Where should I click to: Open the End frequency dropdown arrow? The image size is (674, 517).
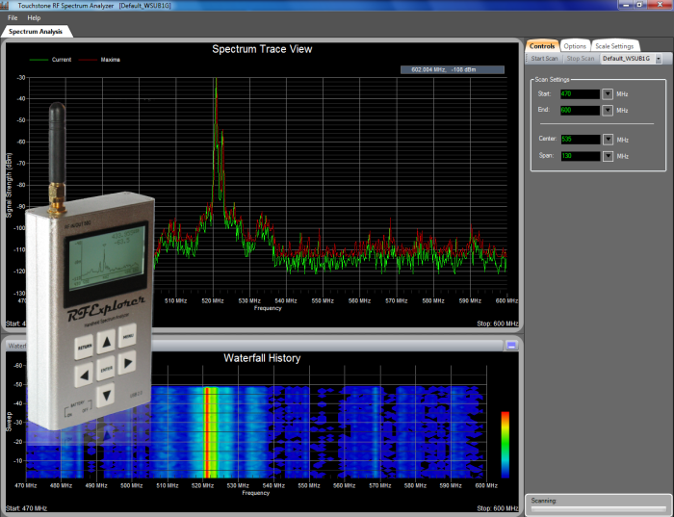[x=608, y=110]
